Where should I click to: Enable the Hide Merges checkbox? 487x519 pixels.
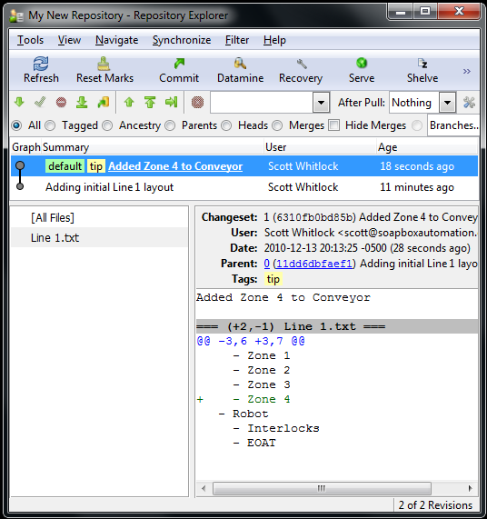pos(333,125)
